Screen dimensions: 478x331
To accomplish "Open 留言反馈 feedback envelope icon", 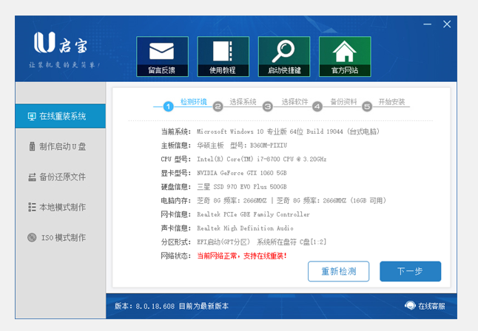I will tap(162, 51).
